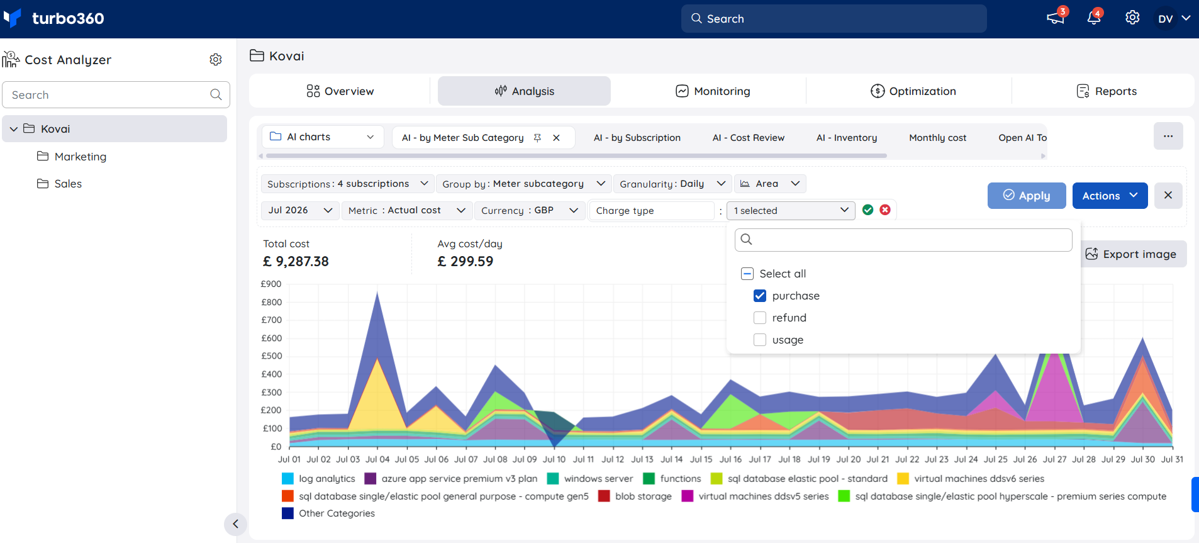The width and height of the screenshot is (1199, 543).
Task: Open the AI charts folder dropdown
Action: click(x=323, y=137)
